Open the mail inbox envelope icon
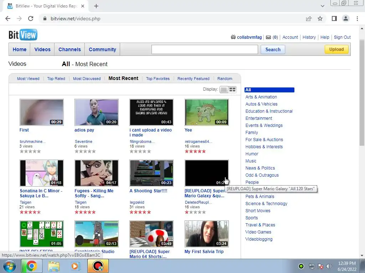Screen dimensions: 365x273 [268, 37]
